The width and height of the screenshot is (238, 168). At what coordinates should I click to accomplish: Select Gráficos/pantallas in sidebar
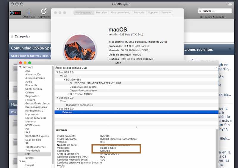click(x=36, y=107)
